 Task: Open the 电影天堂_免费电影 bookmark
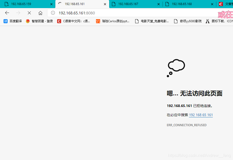tap(154, 21)
